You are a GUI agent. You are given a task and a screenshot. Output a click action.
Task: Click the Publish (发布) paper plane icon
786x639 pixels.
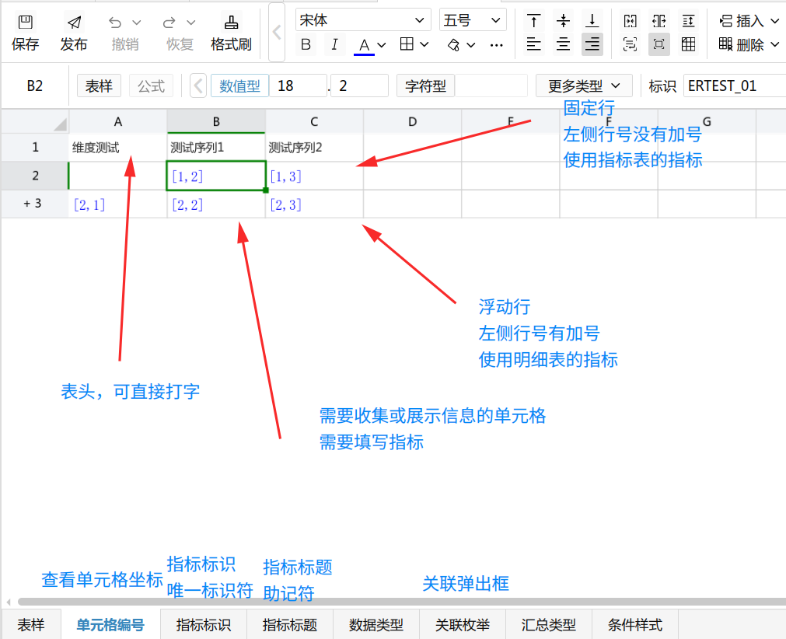tap(74, 23)
